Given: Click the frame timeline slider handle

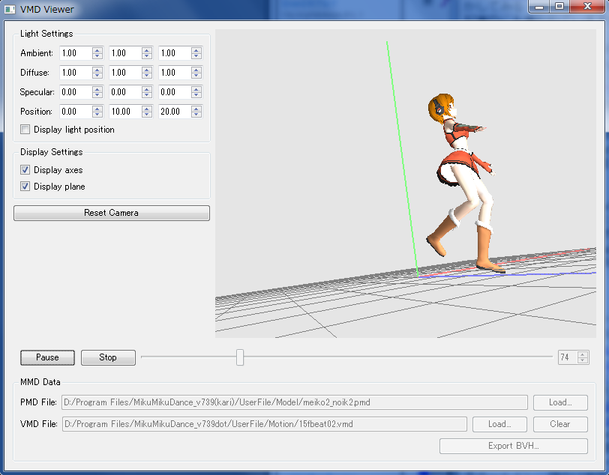Looking at the screenshot, I should point(240,357).
